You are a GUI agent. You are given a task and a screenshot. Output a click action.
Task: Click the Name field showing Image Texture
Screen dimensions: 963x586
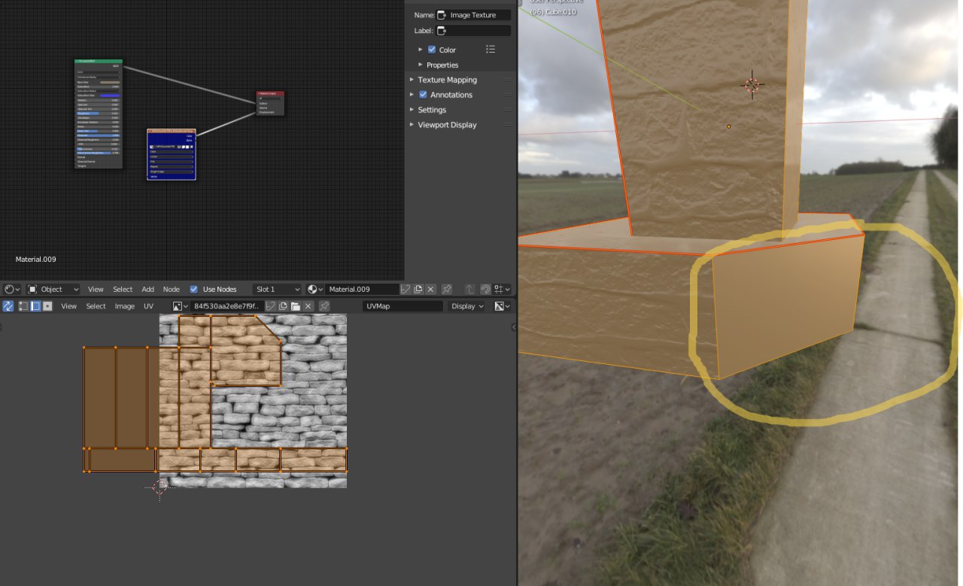473,15
